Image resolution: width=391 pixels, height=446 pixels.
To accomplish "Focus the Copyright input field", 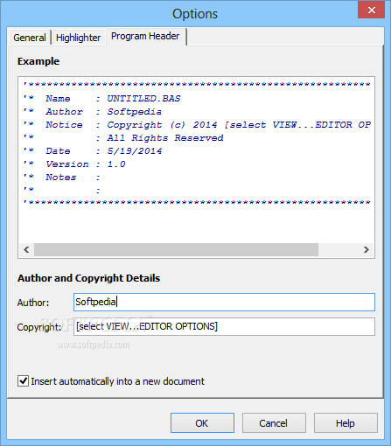I will tap(224, 326).
